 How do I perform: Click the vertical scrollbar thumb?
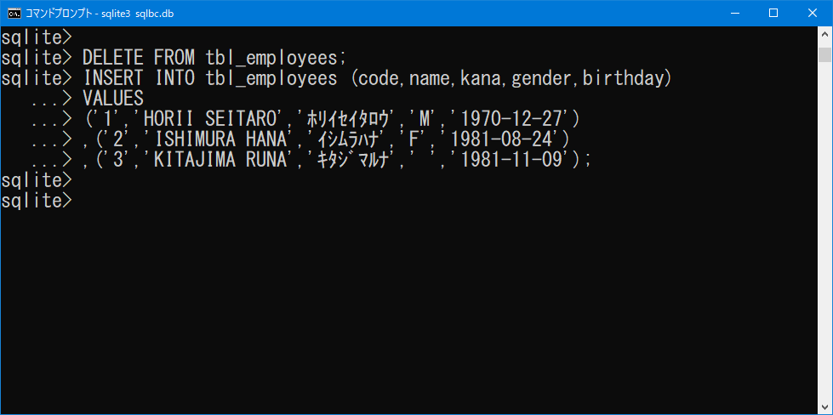tap(824, 54)
